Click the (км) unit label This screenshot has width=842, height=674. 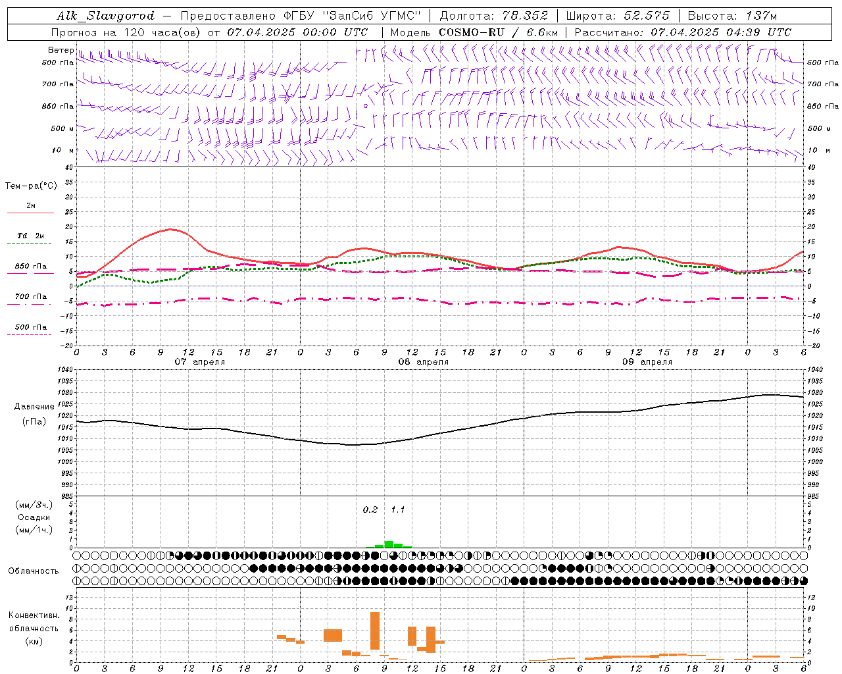point(36,642)
